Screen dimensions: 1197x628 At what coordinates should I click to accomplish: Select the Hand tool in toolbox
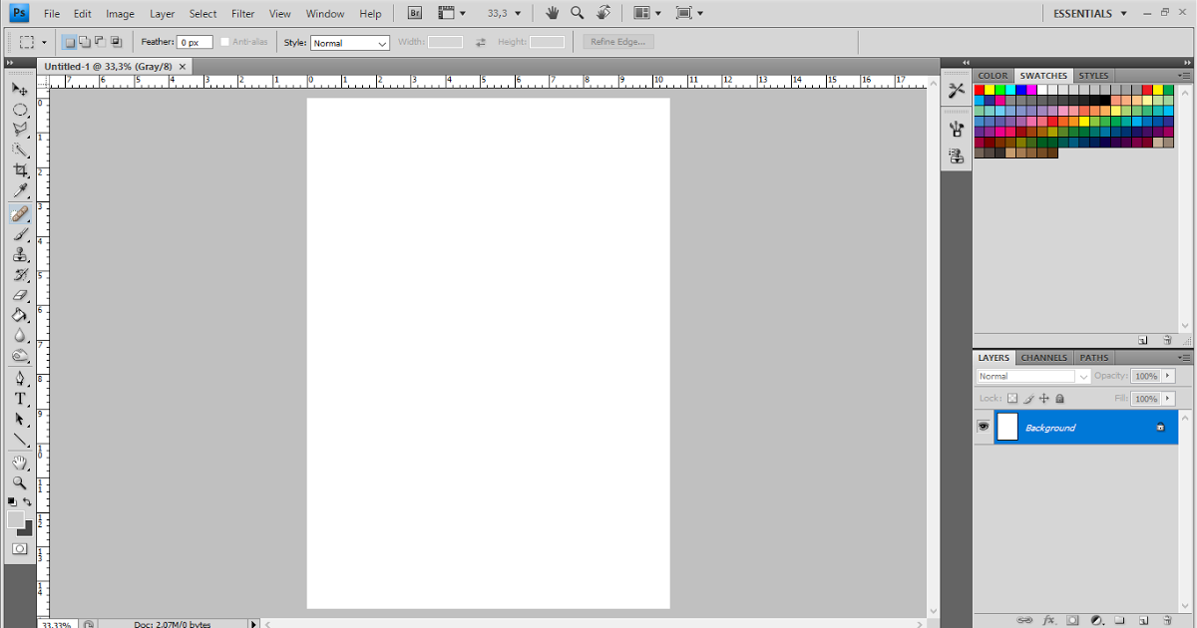point(19,463)
